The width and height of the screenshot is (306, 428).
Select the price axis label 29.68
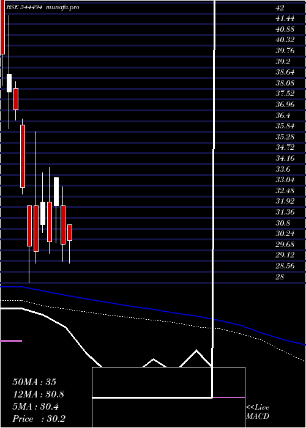(285, 244)
